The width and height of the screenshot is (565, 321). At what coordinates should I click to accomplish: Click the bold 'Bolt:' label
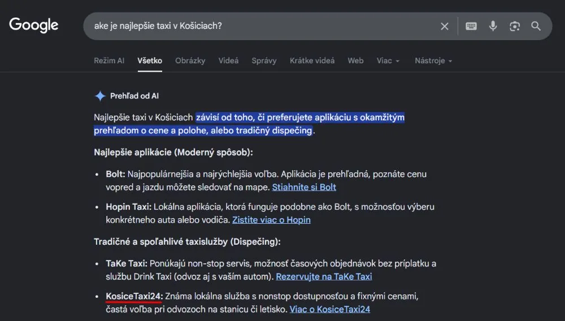[x=115, y=174]
